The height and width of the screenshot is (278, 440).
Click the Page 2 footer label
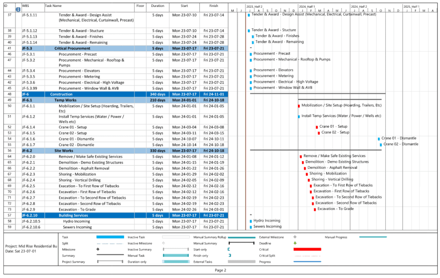pyautogui.click(x=220, y=270)
